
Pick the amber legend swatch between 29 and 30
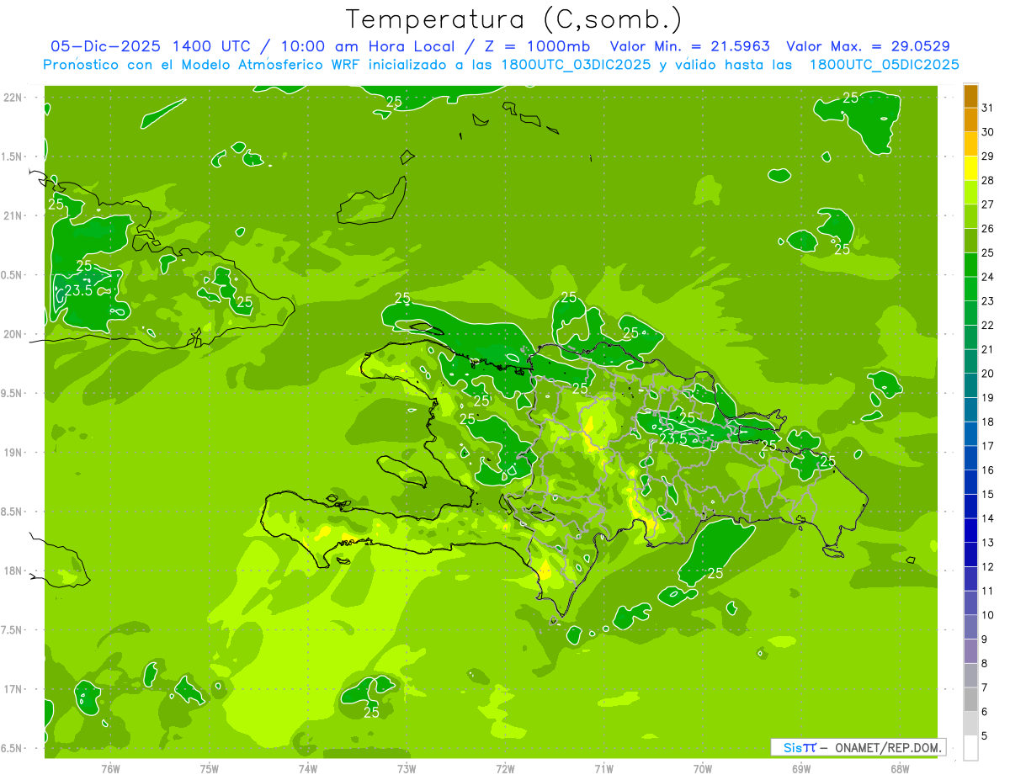coord(970,144)
